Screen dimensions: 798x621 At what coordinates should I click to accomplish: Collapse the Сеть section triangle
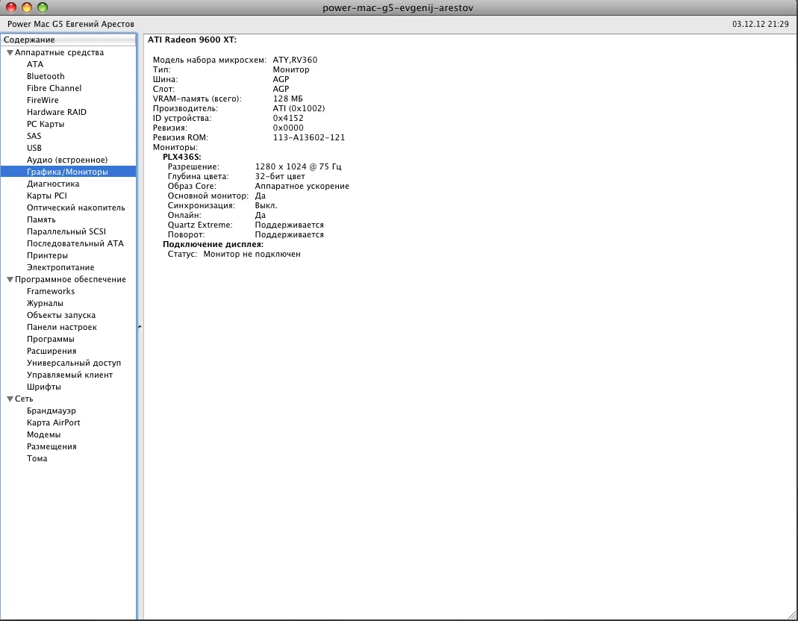10,399
